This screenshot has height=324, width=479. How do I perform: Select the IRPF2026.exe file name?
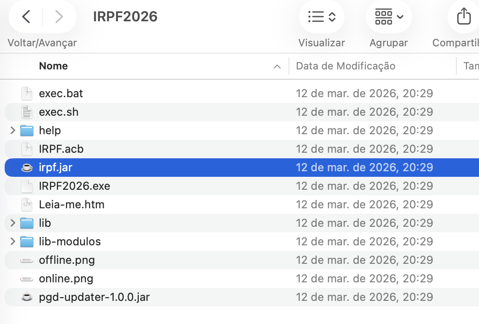tap(74, 186)
